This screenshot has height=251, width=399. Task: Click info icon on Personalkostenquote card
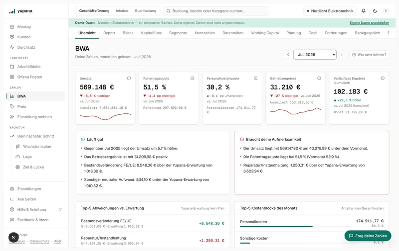click(x=255, y=79)
